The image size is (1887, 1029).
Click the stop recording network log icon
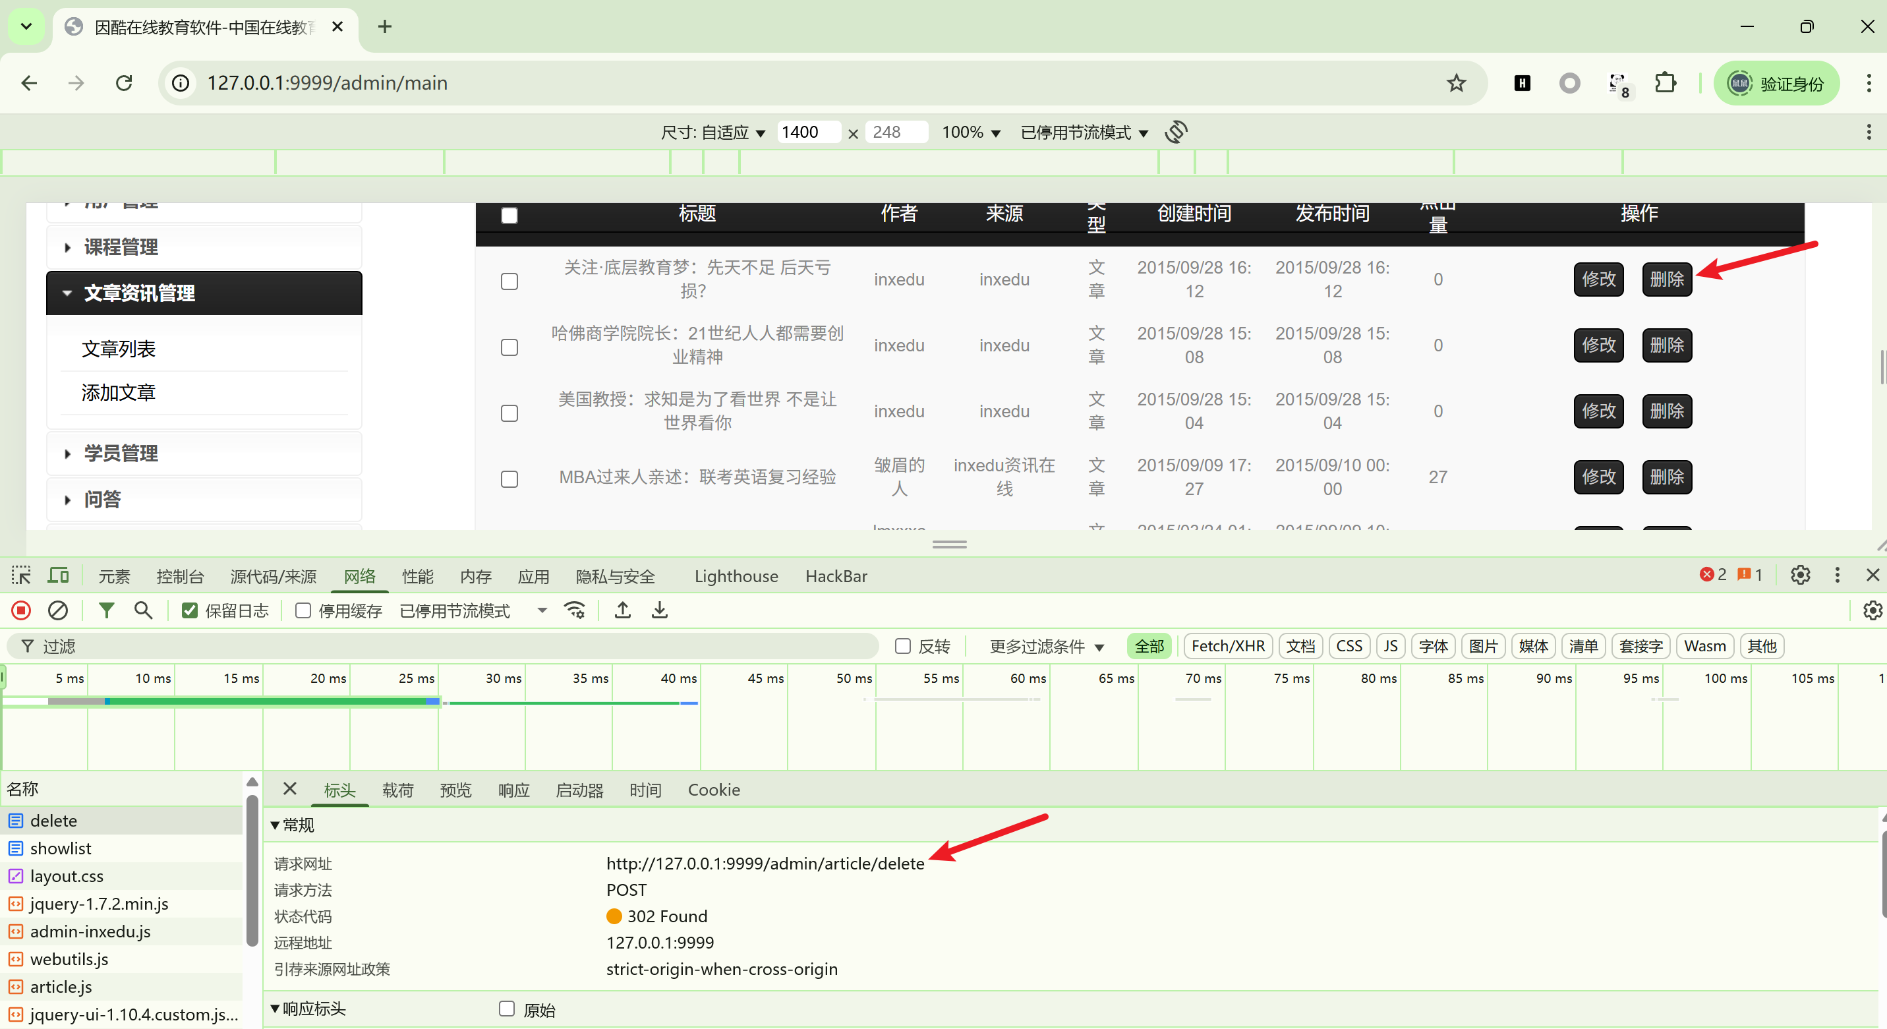(x=21, y=610)
